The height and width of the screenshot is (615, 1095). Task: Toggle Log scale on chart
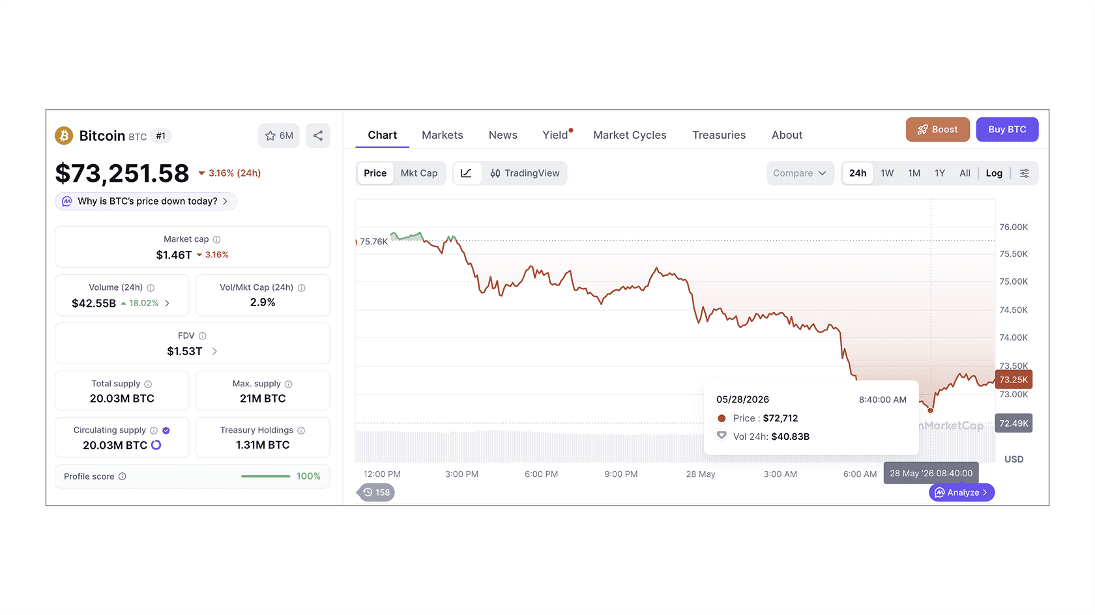click(994, 173)
